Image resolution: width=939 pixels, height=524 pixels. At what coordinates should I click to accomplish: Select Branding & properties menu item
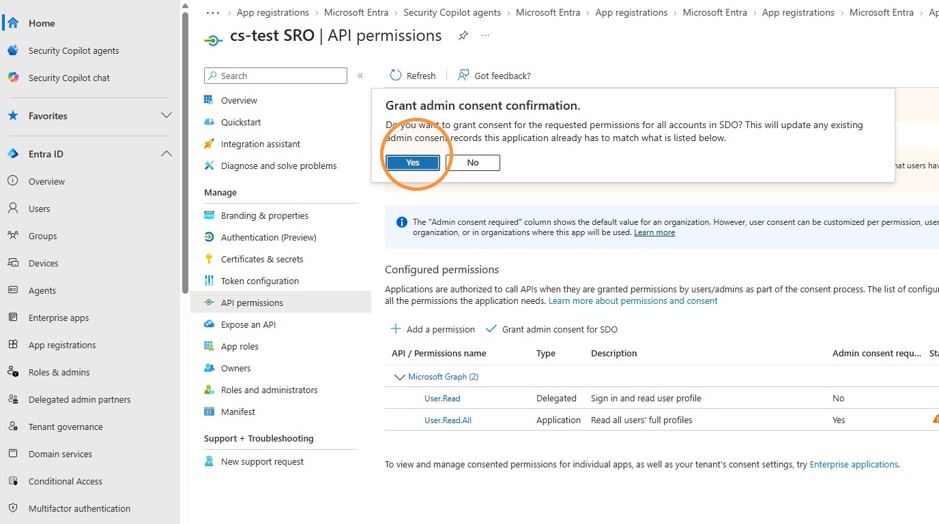(x=265, y=215)
